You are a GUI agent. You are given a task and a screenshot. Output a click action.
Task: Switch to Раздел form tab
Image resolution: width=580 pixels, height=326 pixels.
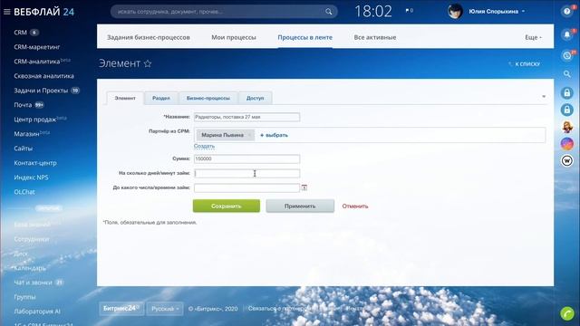click(161, 99)
